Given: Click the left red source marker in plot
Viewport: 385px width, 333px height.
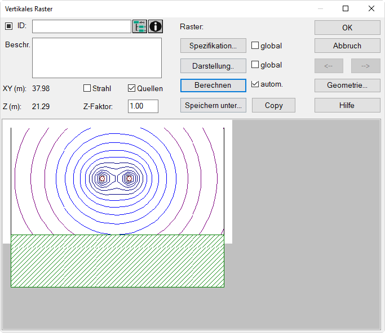Looking at the screenshot, I should point(102,179).
